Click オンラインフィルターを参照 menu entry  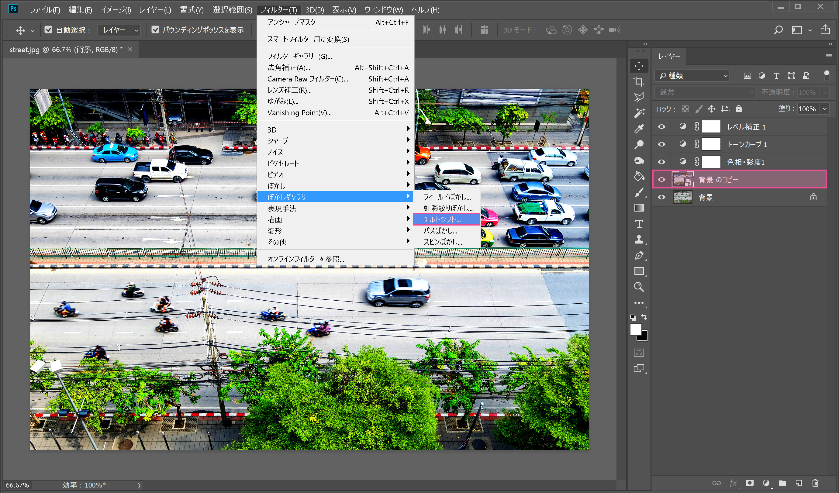(305, 259)
